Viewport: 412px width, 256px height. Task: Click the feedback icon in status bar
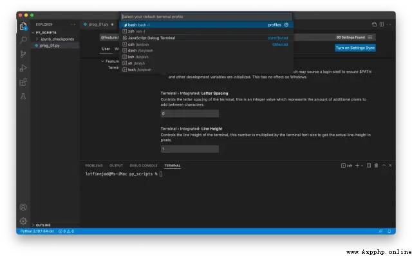pos(380,231)
